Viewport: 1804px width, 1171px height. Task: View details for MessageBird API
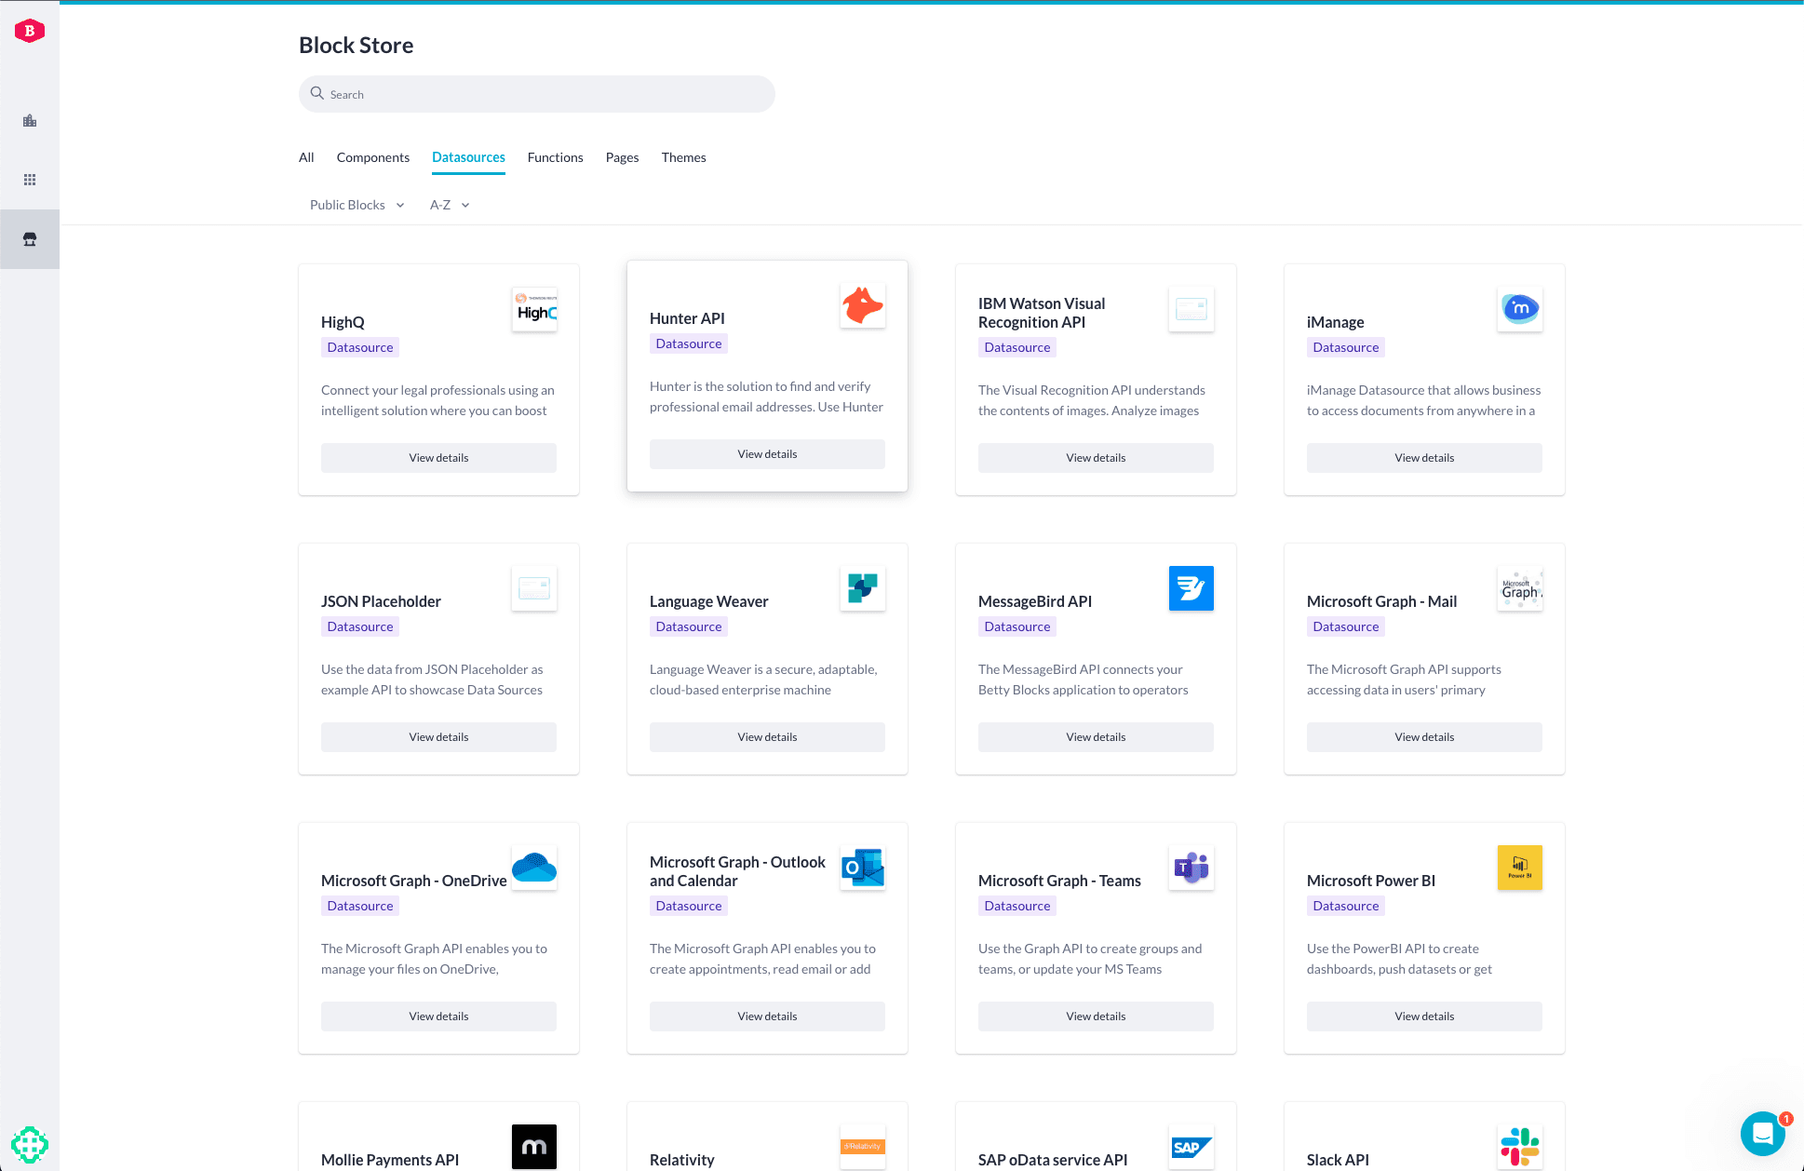(1097, 737)
